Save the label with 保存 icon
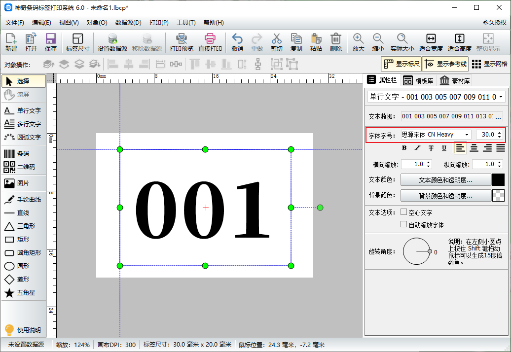Viewport: 511px width, 352px height. pos(50,42)
